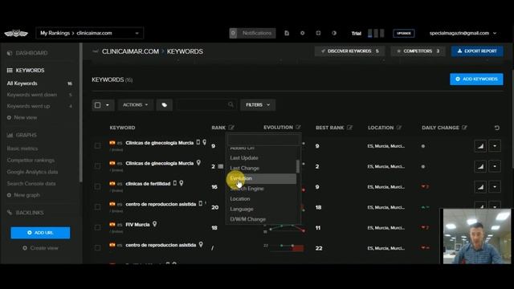Expand the select-all checkbox dropdown arrow
The width and height of the screenshot is (514, 289).
[x=108, y=105]
